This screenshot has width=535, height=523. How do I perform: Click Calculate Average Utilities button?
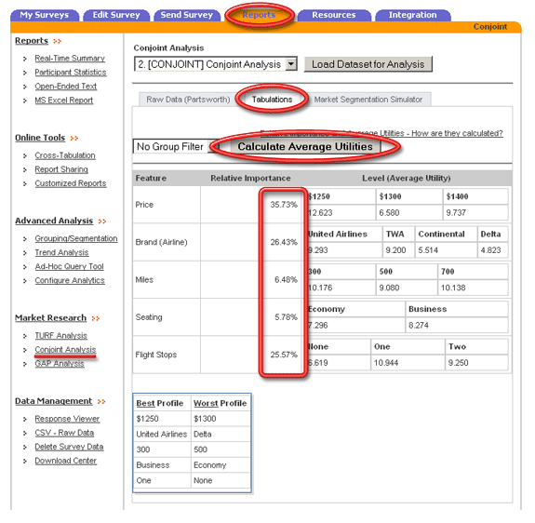pos(305,147)
